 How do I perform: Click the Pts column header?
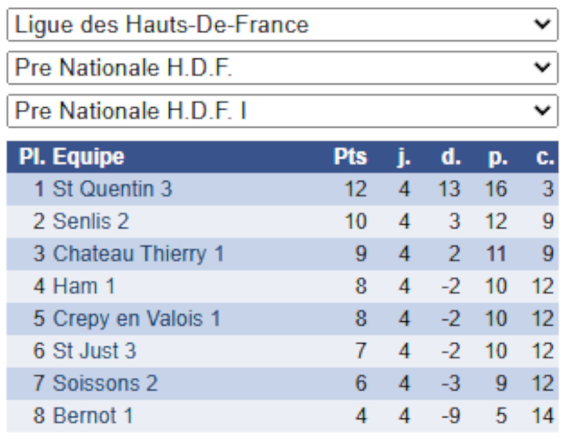point(350,157)
